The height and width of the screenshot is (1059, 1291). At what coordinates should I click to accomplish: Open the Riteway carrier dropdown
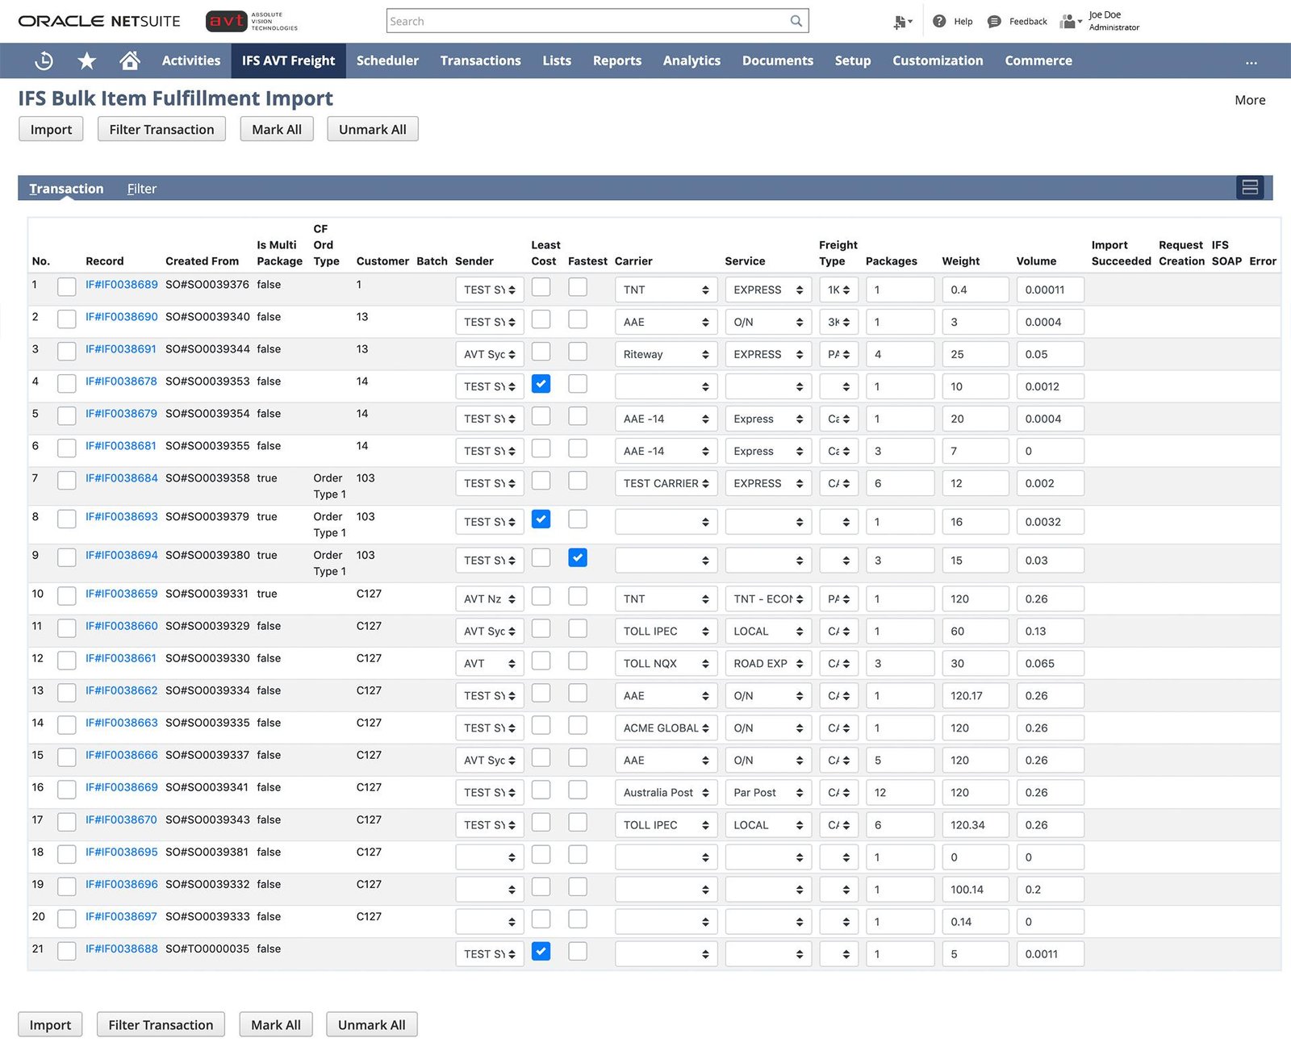[x=666, y=354]
